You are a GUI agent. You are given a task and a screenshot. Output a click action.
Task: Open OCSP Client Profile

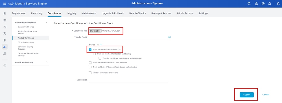[x=26, y=42]
